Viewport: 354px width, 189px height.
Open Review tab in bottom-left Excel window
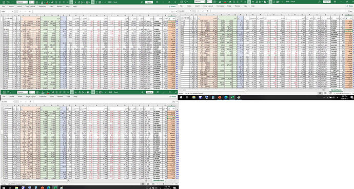[60, 96]
